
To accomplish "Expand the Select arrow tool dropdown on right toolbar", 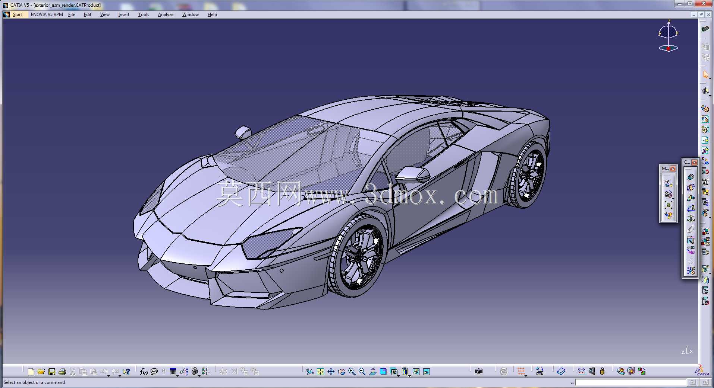I will pyautogui.click(x=710, y=78).
